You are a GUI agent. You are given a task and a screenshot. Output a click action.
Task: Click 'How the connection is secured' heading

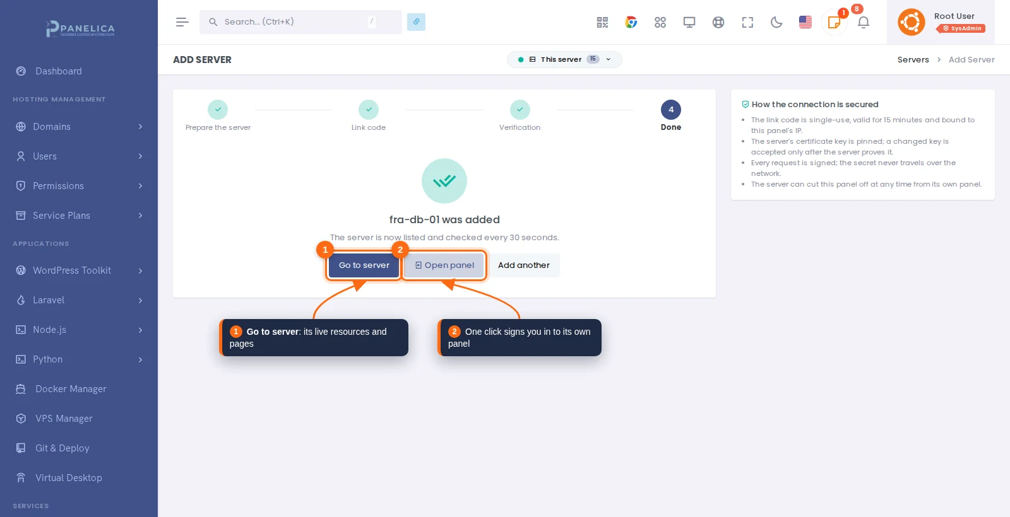[x=815, y=105]
